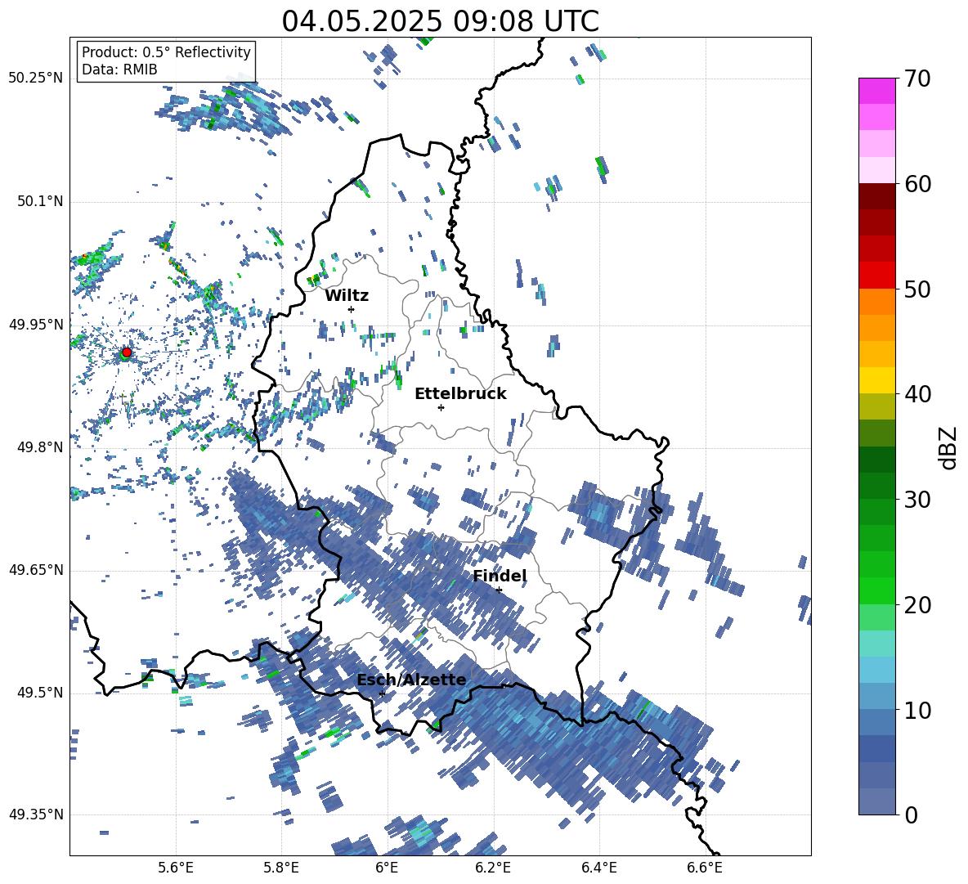Click the colorbar tick label 60
Image resolution: width=968 pixels, height=884 pixels.
coord(917,184)
